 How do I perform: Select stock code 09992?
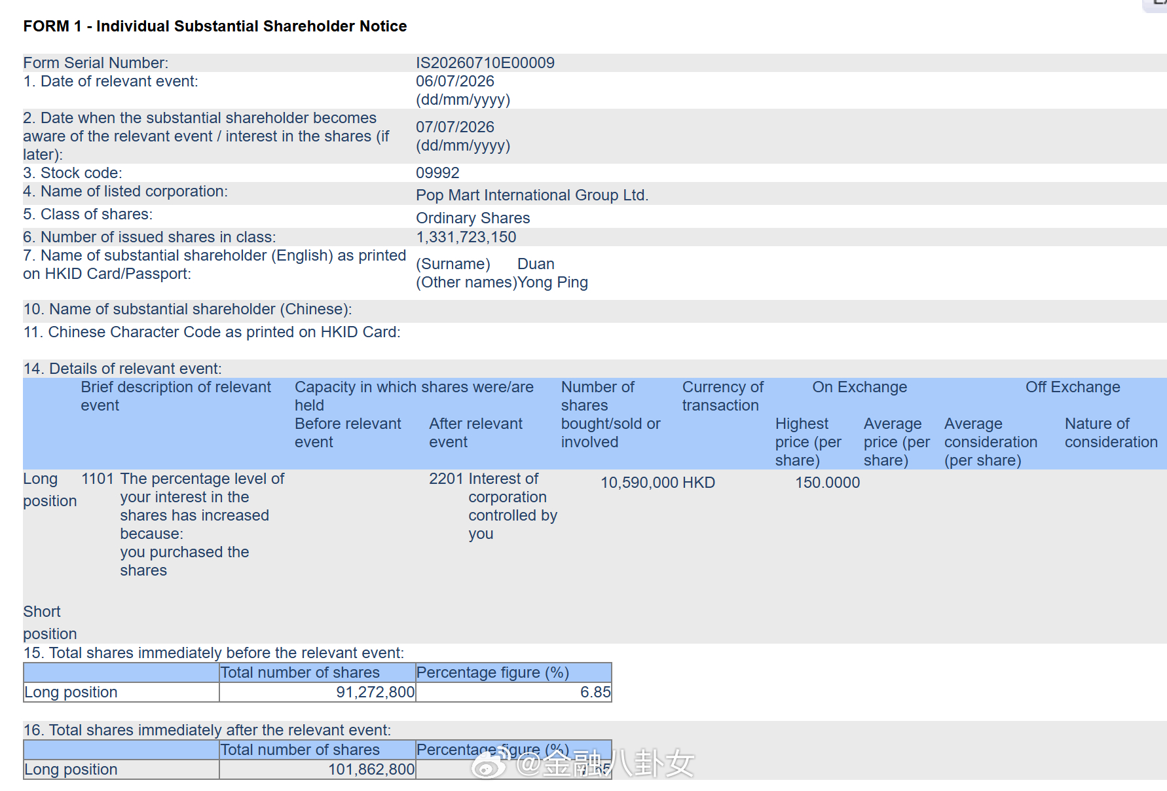pyautogui.click(x=437, y=173)
